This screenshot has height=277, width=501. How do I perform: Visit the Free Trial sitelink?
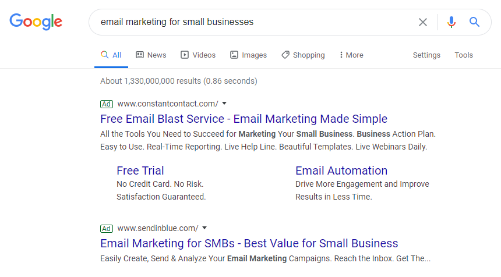click(x=140, y=171)
